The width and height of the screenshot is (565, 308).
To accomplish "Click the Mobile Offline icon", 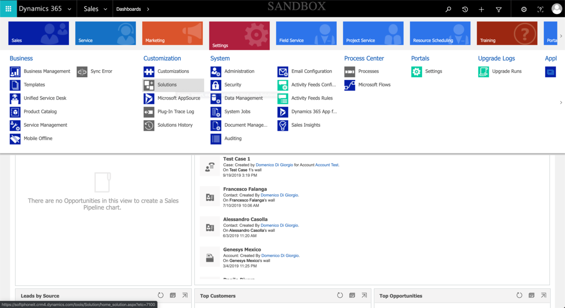I will (x=16, y=139).
